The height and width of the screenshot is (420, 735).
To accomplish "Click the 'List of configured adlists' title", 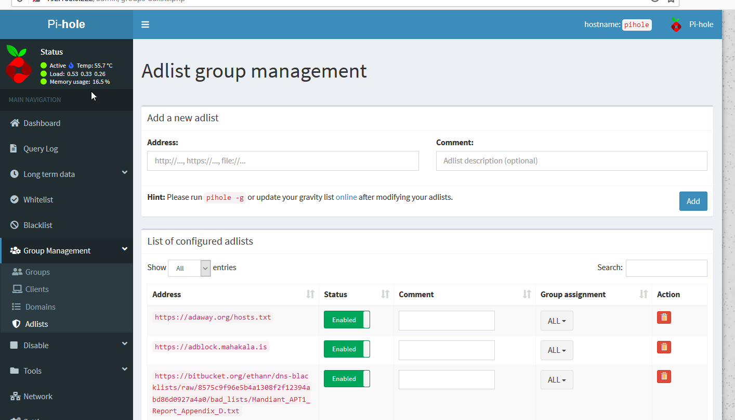I will [200, 241].
